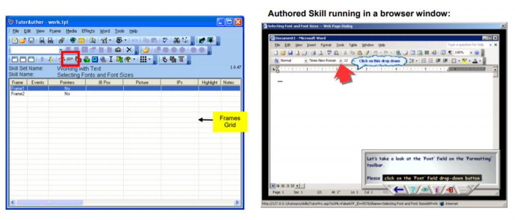The width and height of the screenshot is (515, 220).
Task: Click the Font Color A icon in Word
Action: click(x=475, y=61)
